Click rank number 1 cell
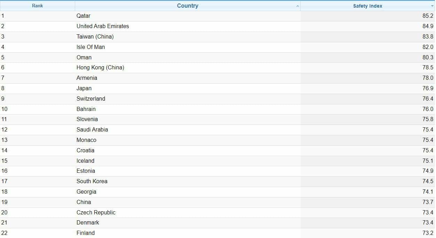 tap(37, 16)
